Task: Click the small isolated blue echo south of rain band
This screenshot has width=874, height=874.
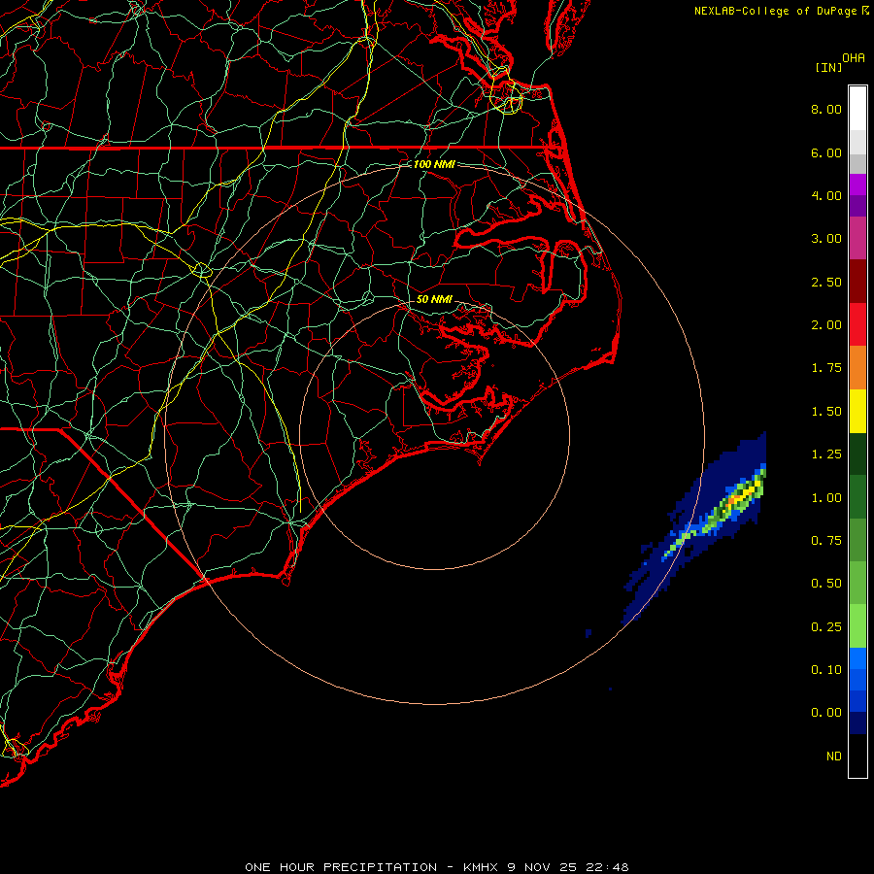Action: pos(588,633)
